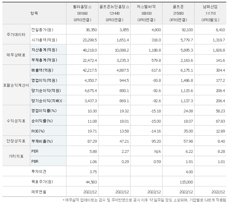Select the 1,319.7 market cap value

coord(219,40)
